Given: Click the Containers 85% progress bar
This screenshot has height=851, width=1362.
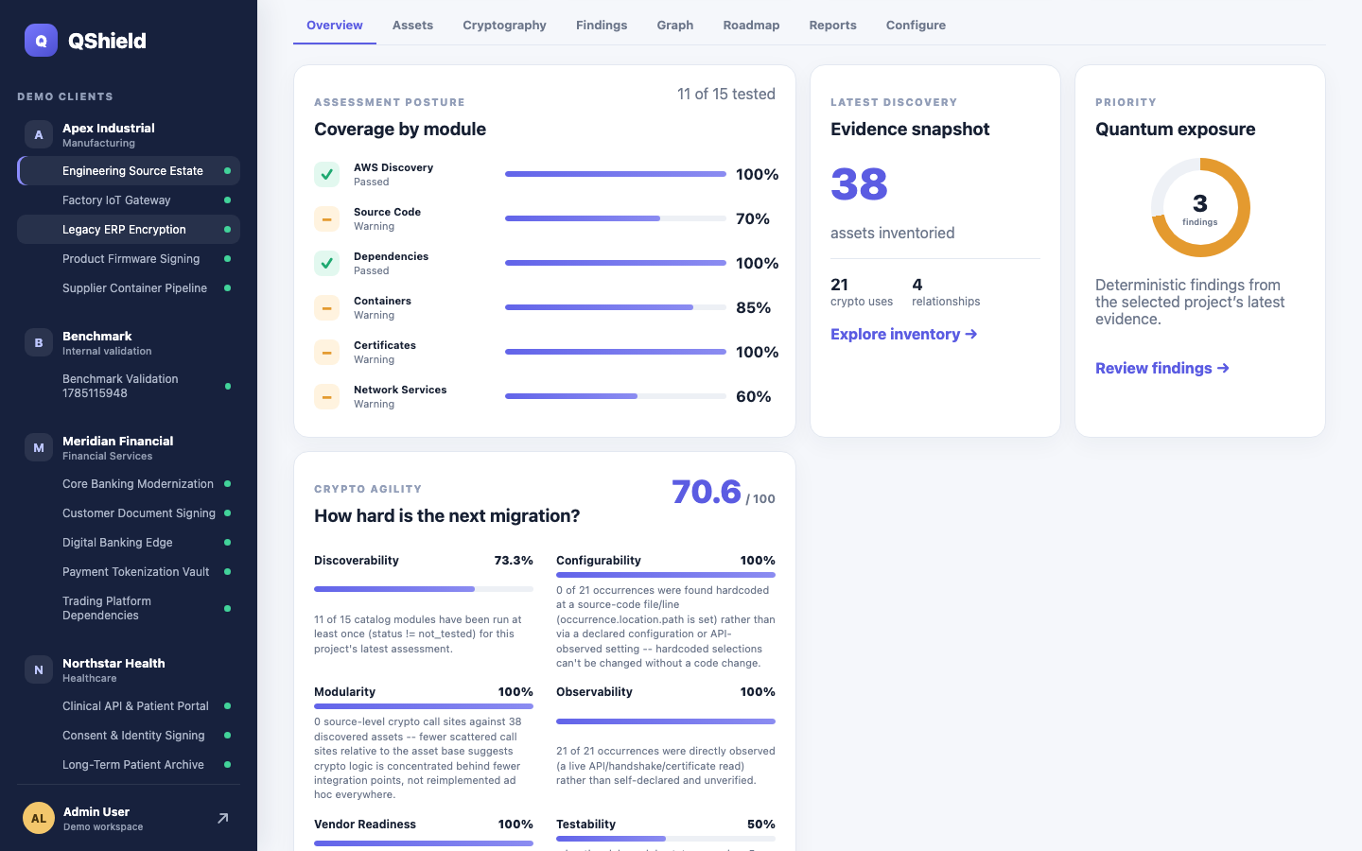Looking at the screenshot, I should coord(616,307).
